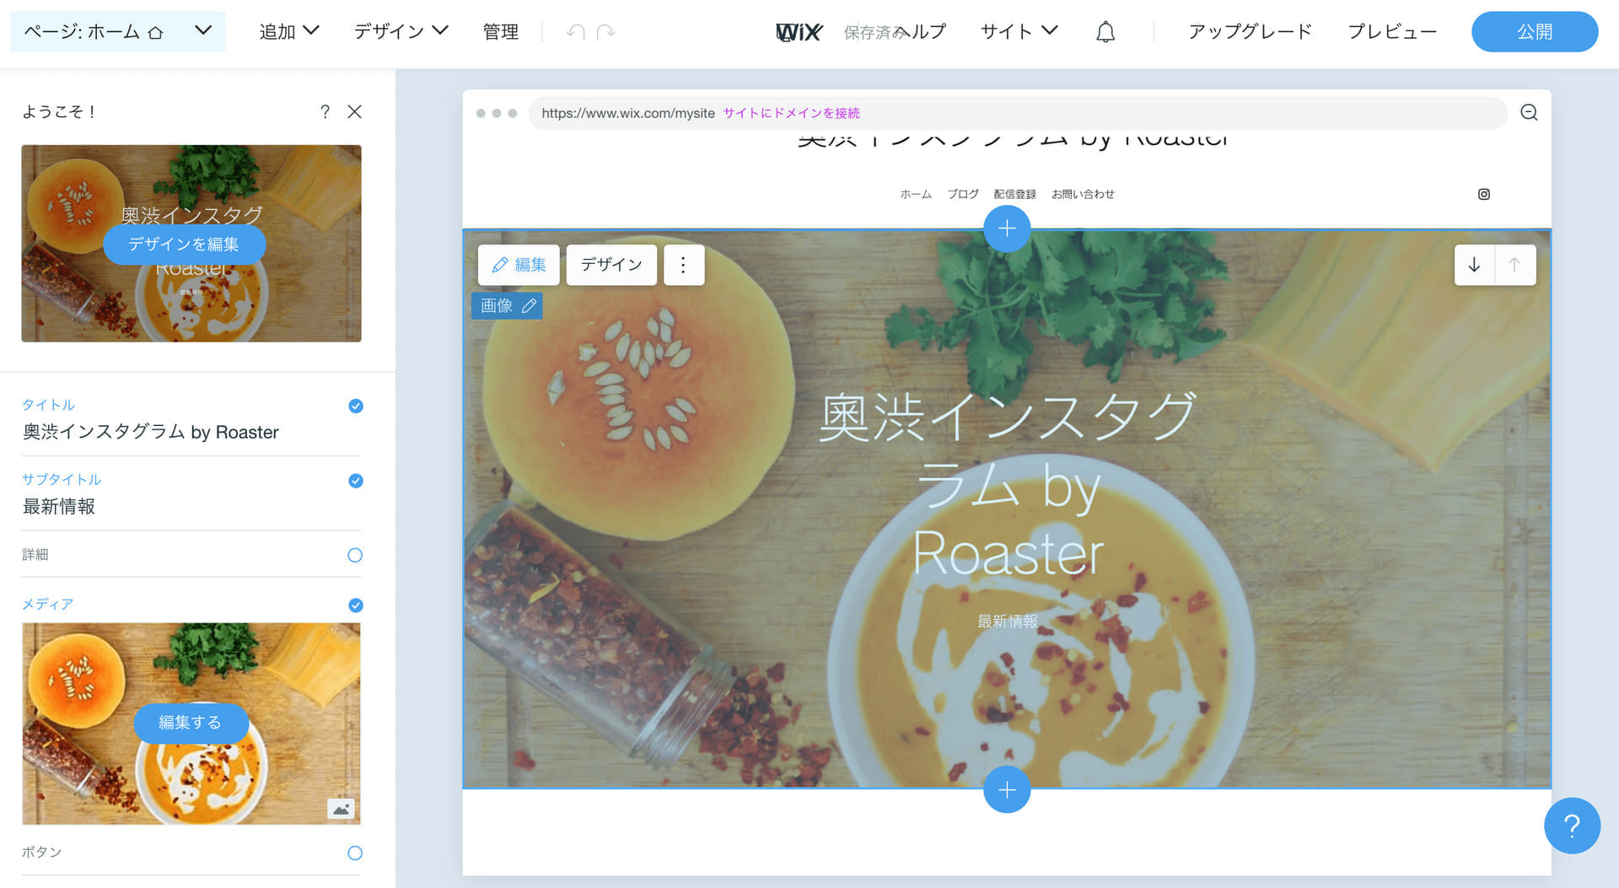Open the notifications bell

1105,32
